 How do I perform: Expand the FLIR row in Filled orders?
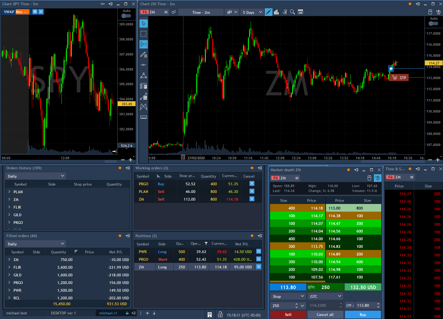pos(9,267)
